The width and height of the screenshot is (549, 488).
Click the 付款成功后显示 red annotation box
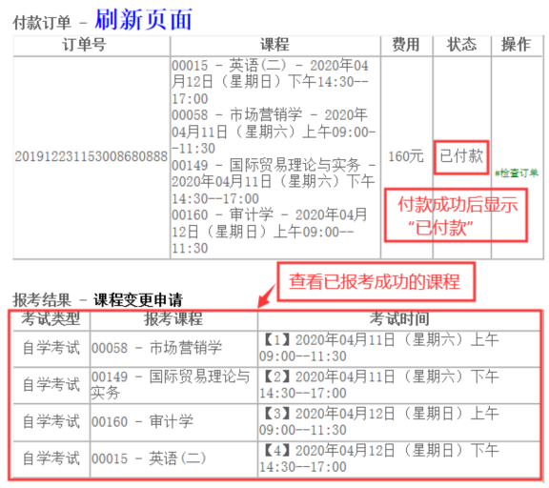(456, 215)
